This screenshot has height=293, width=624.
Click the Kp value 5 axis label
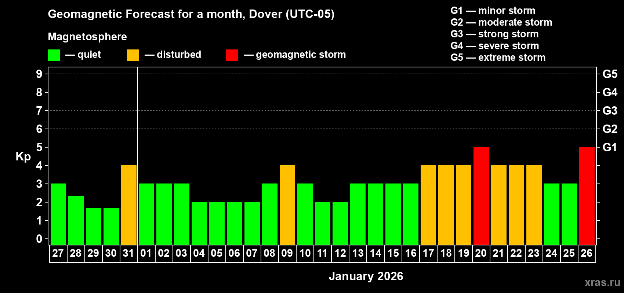[39, 147]
